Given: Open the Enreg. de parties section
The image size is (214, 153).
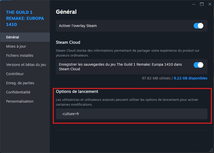Looking at the screenshot, I should 25,83.
